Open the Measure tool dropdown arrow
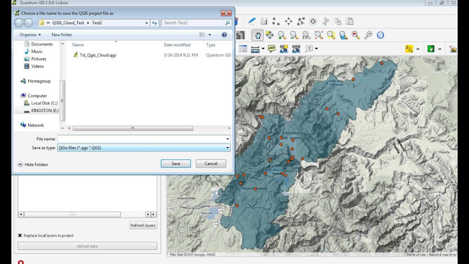469x264 pixels. pyautogui.click(x=263, y=49)
